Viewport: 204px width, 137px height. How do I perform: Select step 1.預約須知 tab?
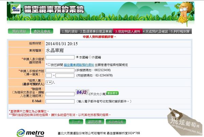[70, 32]
